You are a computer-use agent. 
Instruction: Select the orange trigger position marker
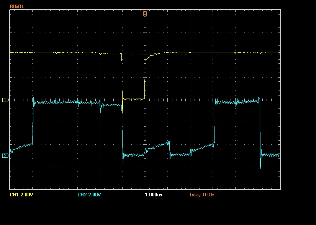coord(145,13)
